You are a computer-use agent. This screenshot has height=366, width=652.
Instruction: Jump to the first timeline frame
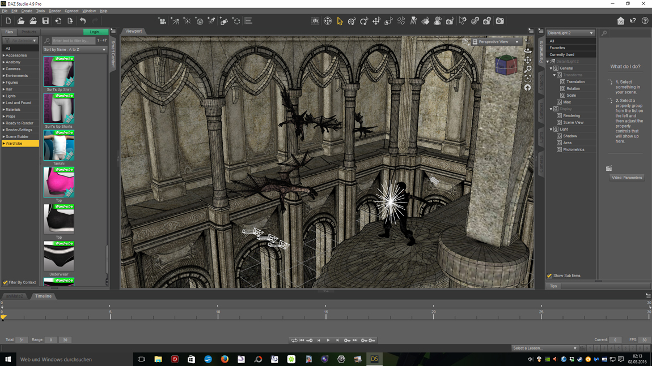(x=302, y=341)
